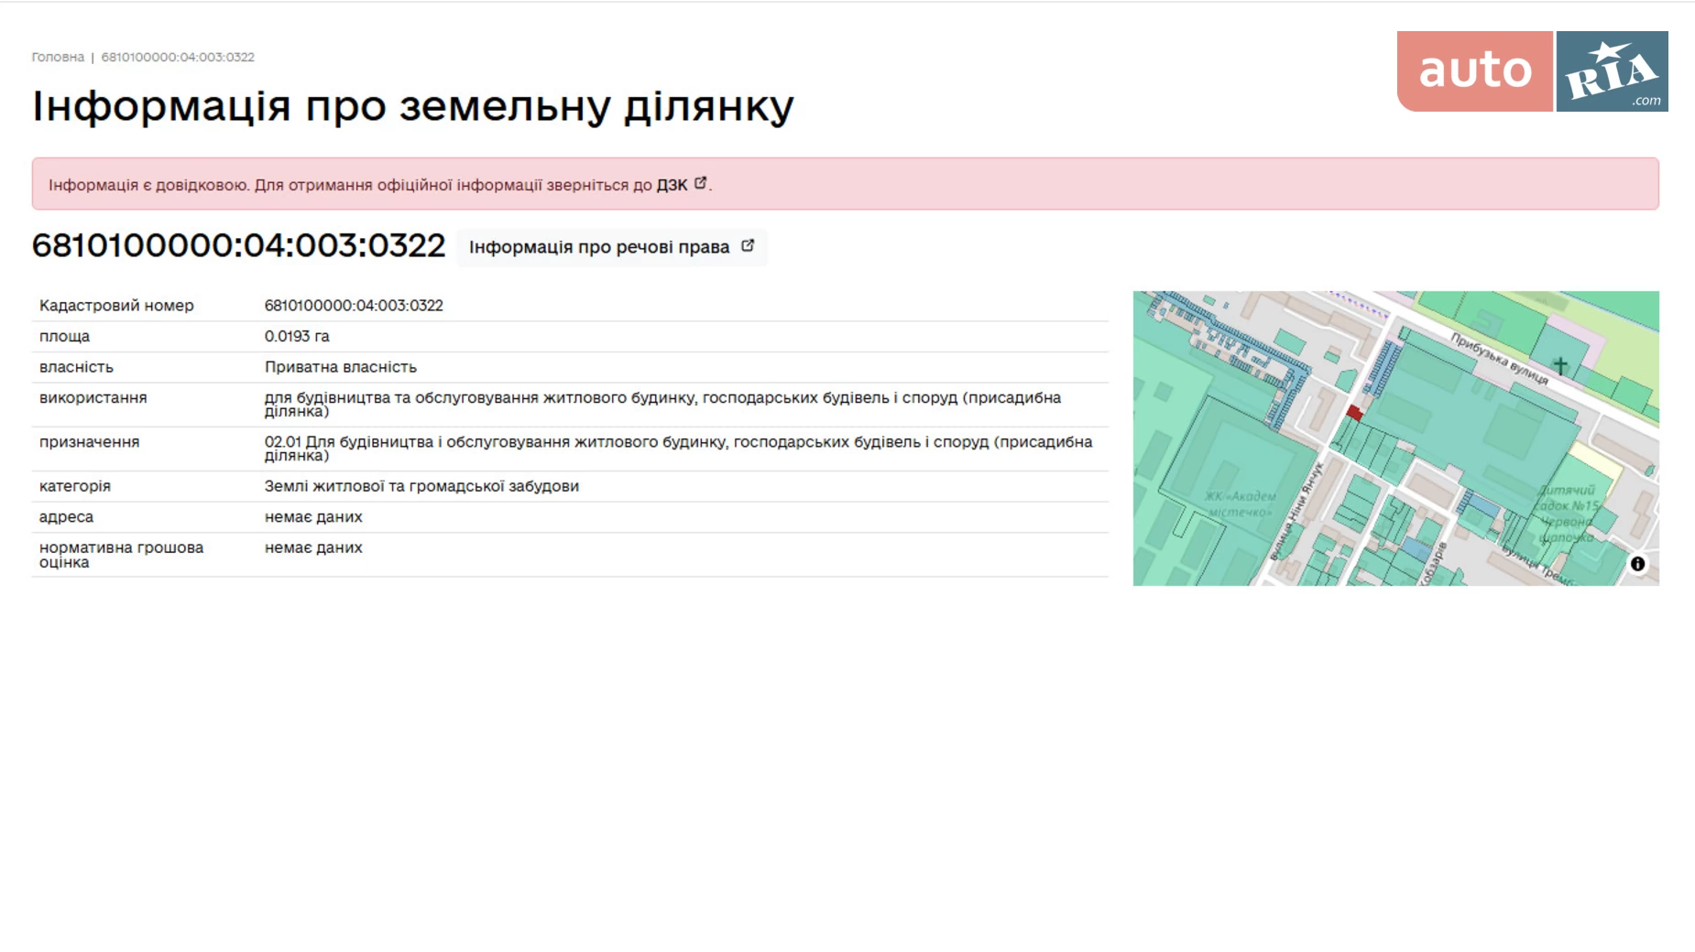1695x952 pixels.
Task: Click the cross church marker on map
Action: point(1560,366)
